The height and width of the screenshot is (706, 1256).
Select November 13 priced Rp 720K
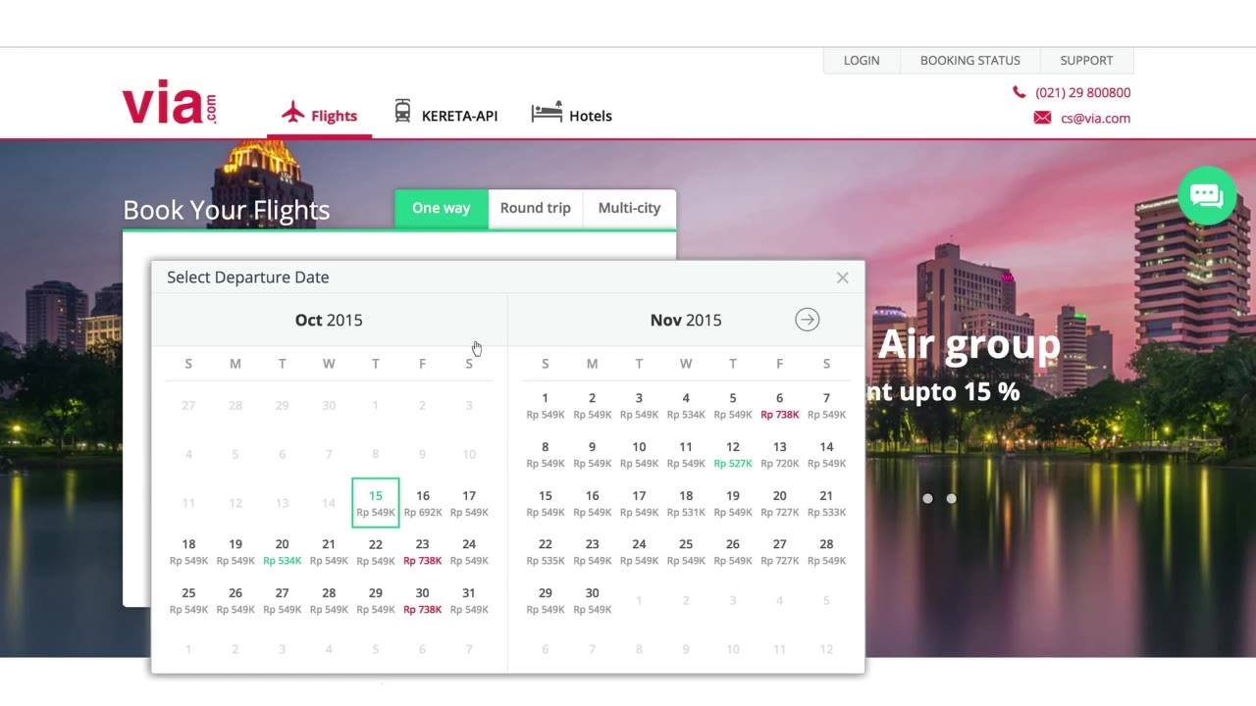pos(780,454)
